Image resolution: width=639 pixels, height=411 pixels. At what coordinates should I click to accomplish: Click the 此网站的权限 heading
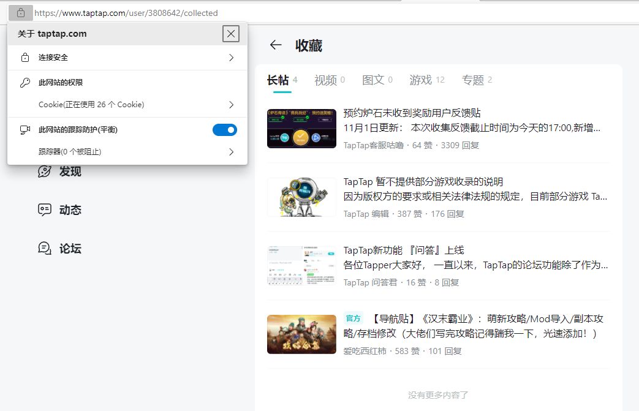pyautogui.click(x=61, y=83)
